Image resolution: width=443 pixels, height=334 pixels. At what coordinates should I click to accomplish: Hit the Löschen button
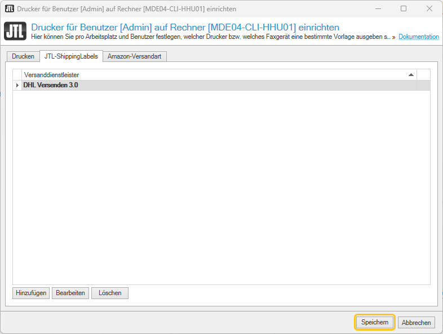coord(110,293)
